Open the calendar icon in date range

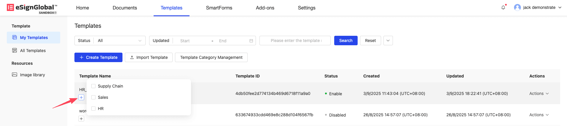point(251,41)
